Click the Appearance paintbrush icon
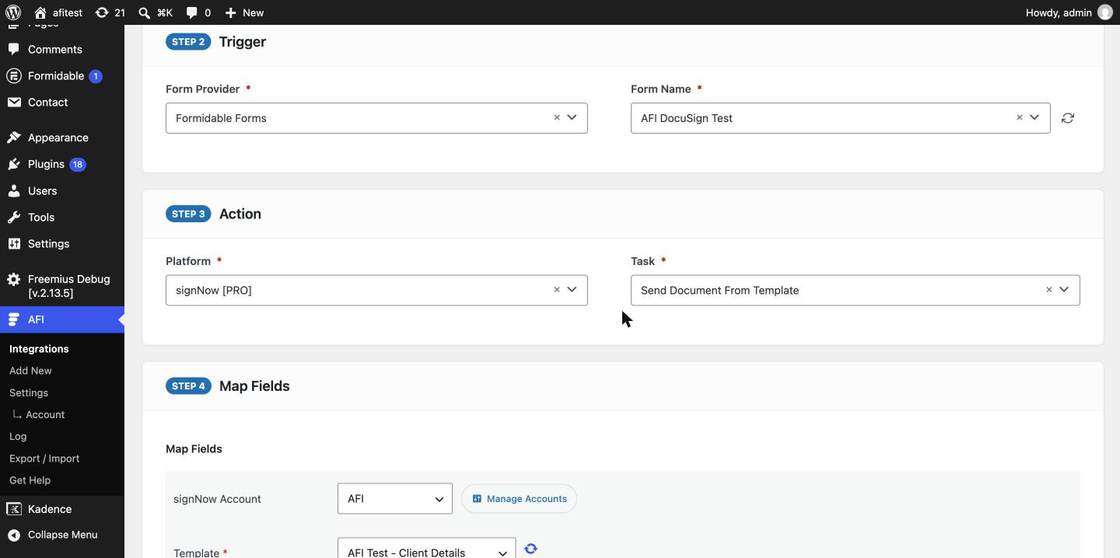Screen dimensions: 1120x558 [x=14, y=138]
